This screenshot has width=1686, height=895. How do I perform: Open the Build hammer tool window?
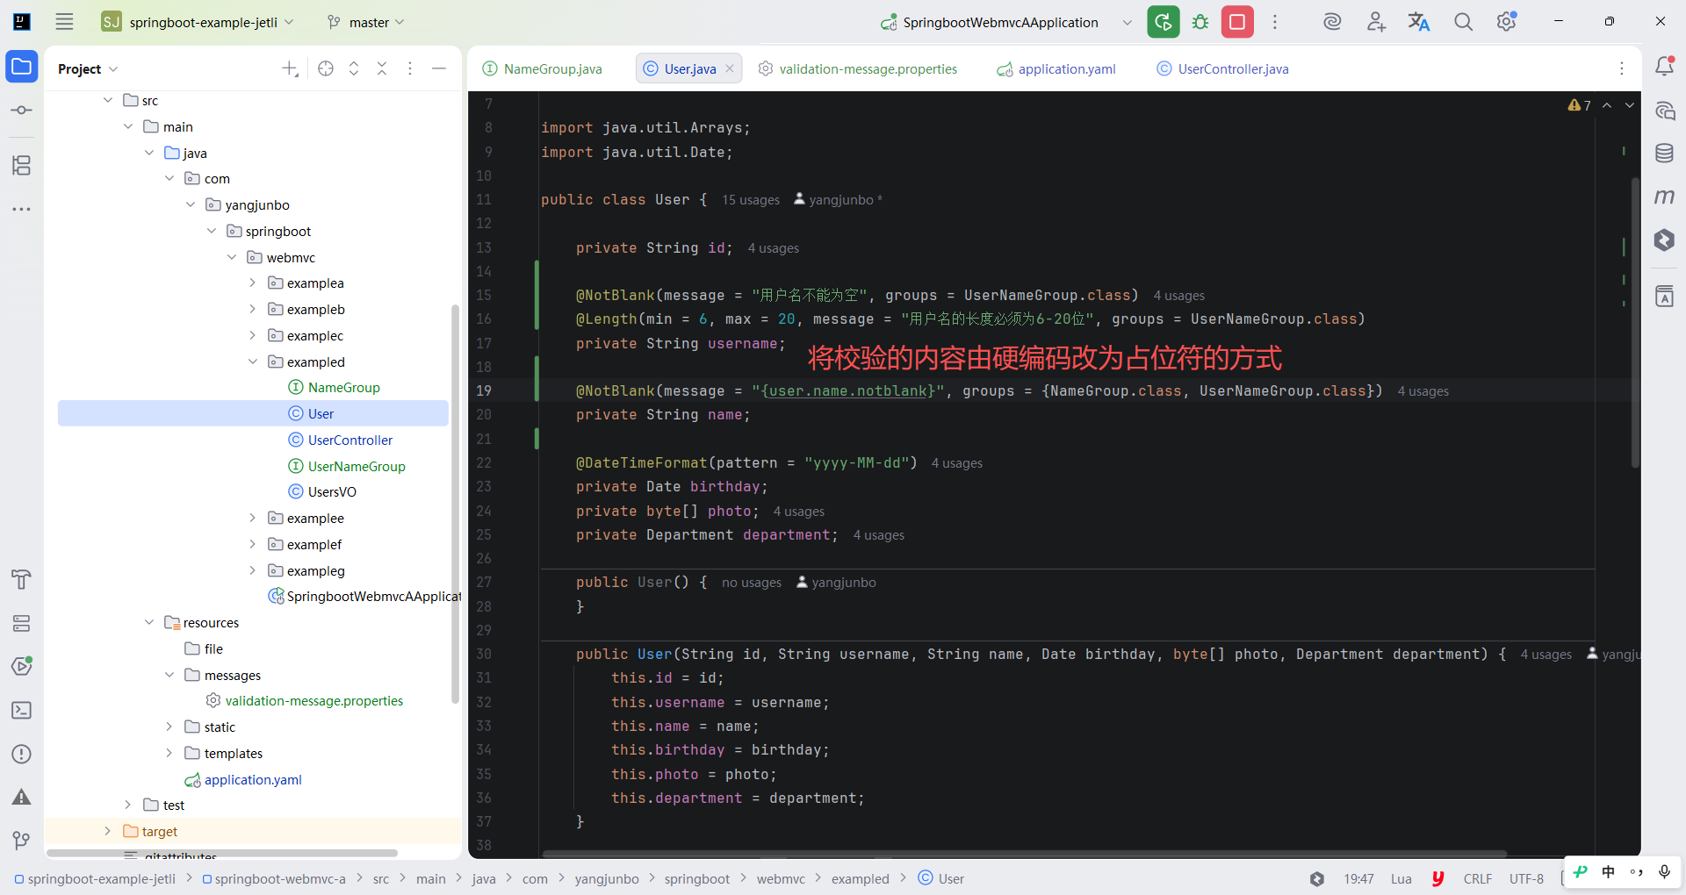coord(22,579)
